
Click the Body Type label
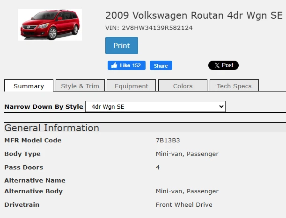click(22, 154)
